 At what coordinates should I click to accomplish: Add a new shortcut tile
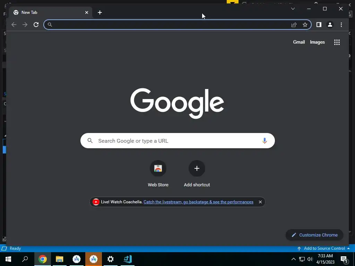coord(197,174)
